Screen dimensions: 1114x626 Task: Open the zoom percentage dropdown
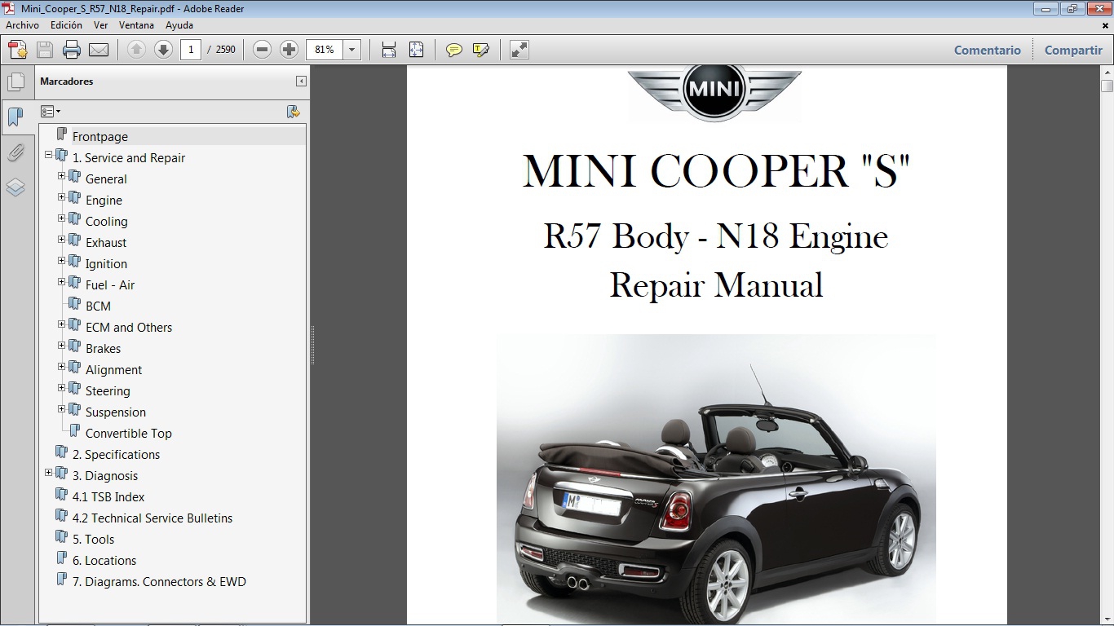(x=351, y=49)
